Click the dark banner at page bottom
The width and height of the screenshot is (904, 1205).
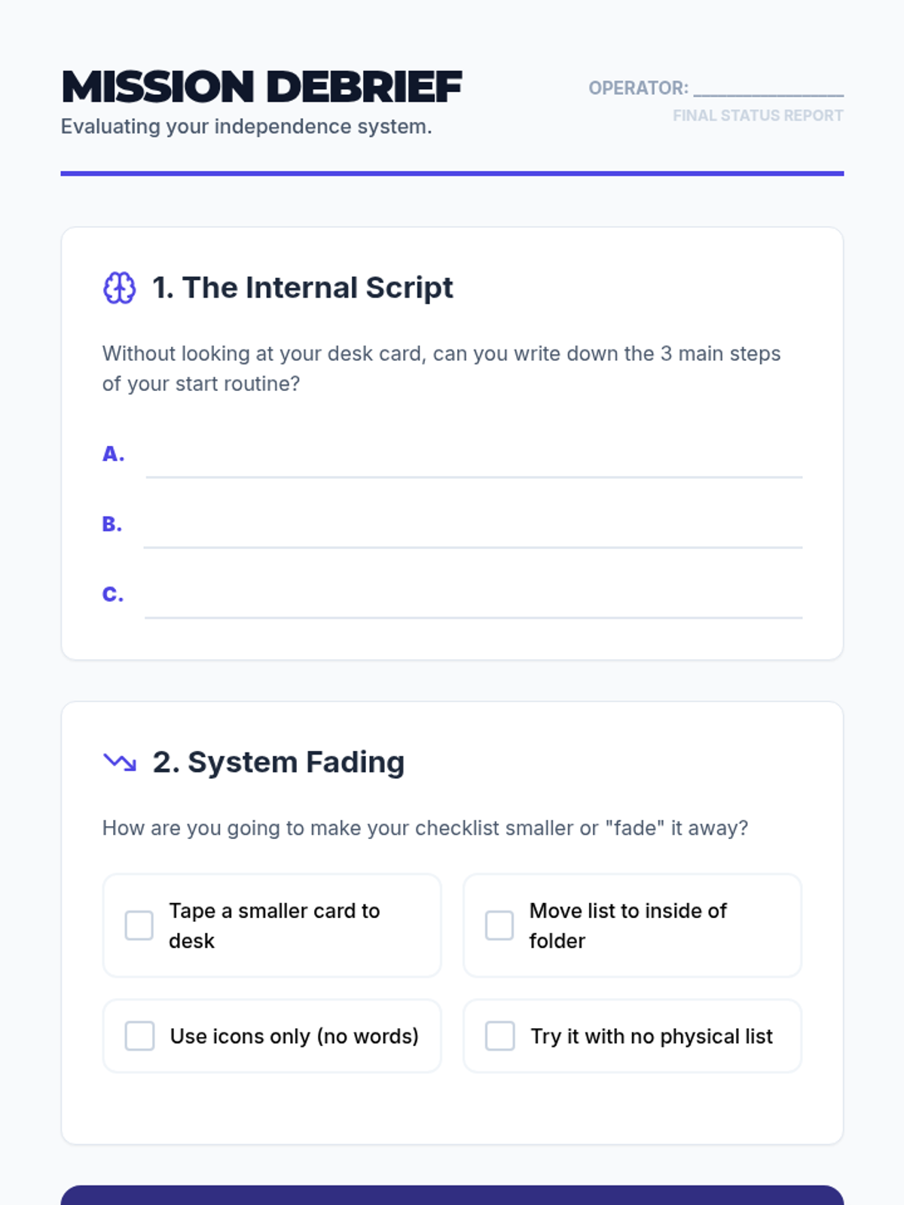[452, 1195]
